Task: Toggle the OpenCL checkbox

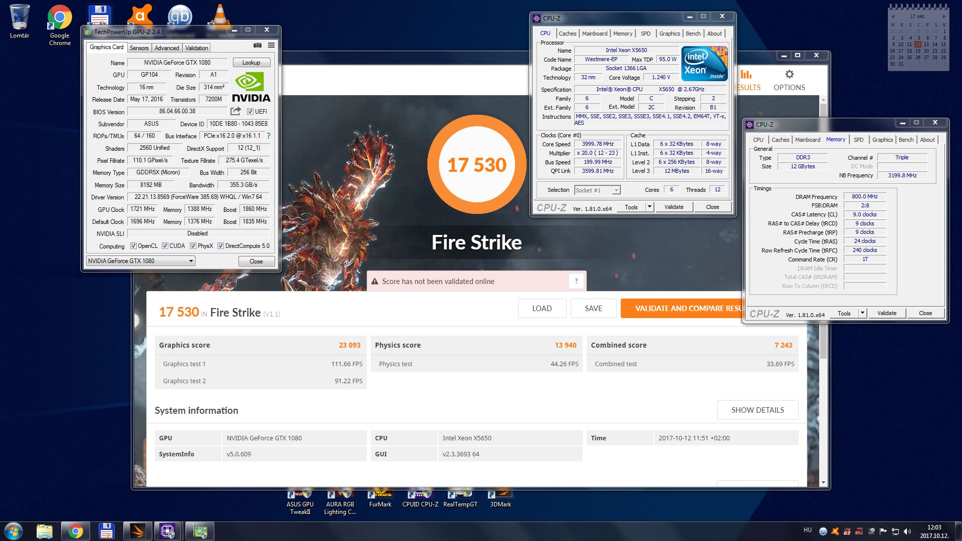Action: (133, 246)
